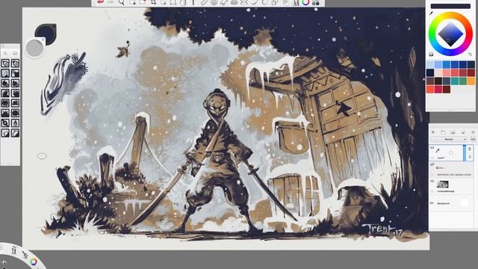Open the brush palette icon at toolbar's right end
The height and width of the screenshot is (269, 478).
[x=316, y=3]
